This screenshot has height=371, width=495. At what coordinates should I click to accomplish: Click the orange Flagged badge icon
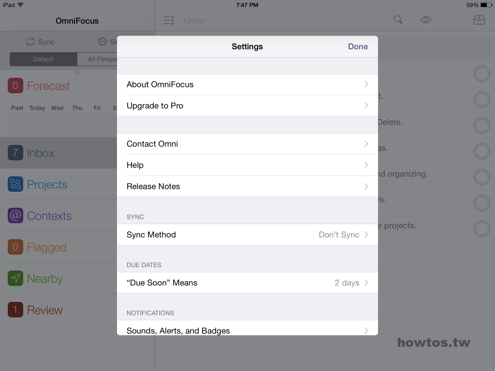(x=15, y=247)
